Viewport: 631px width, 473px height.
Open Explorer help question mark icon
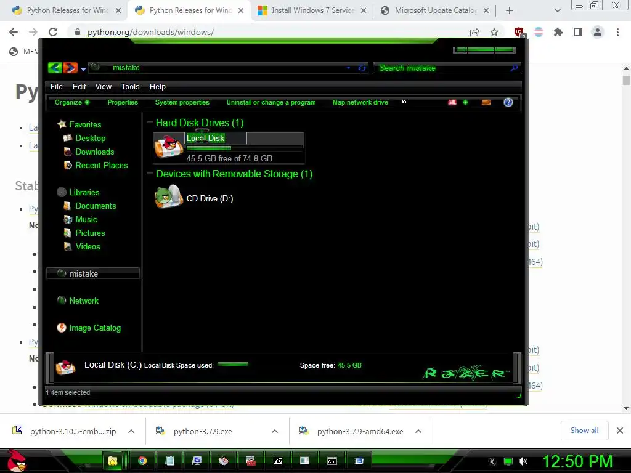pyautogui.click(x=508, y=102)
